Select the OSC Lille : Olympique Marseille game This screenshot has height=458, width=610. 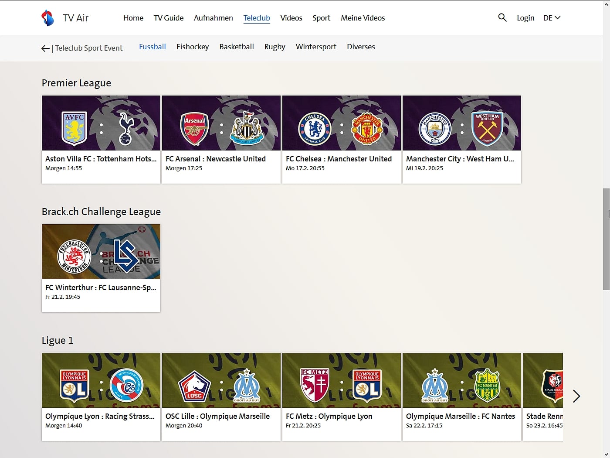(x=221, y=380)
